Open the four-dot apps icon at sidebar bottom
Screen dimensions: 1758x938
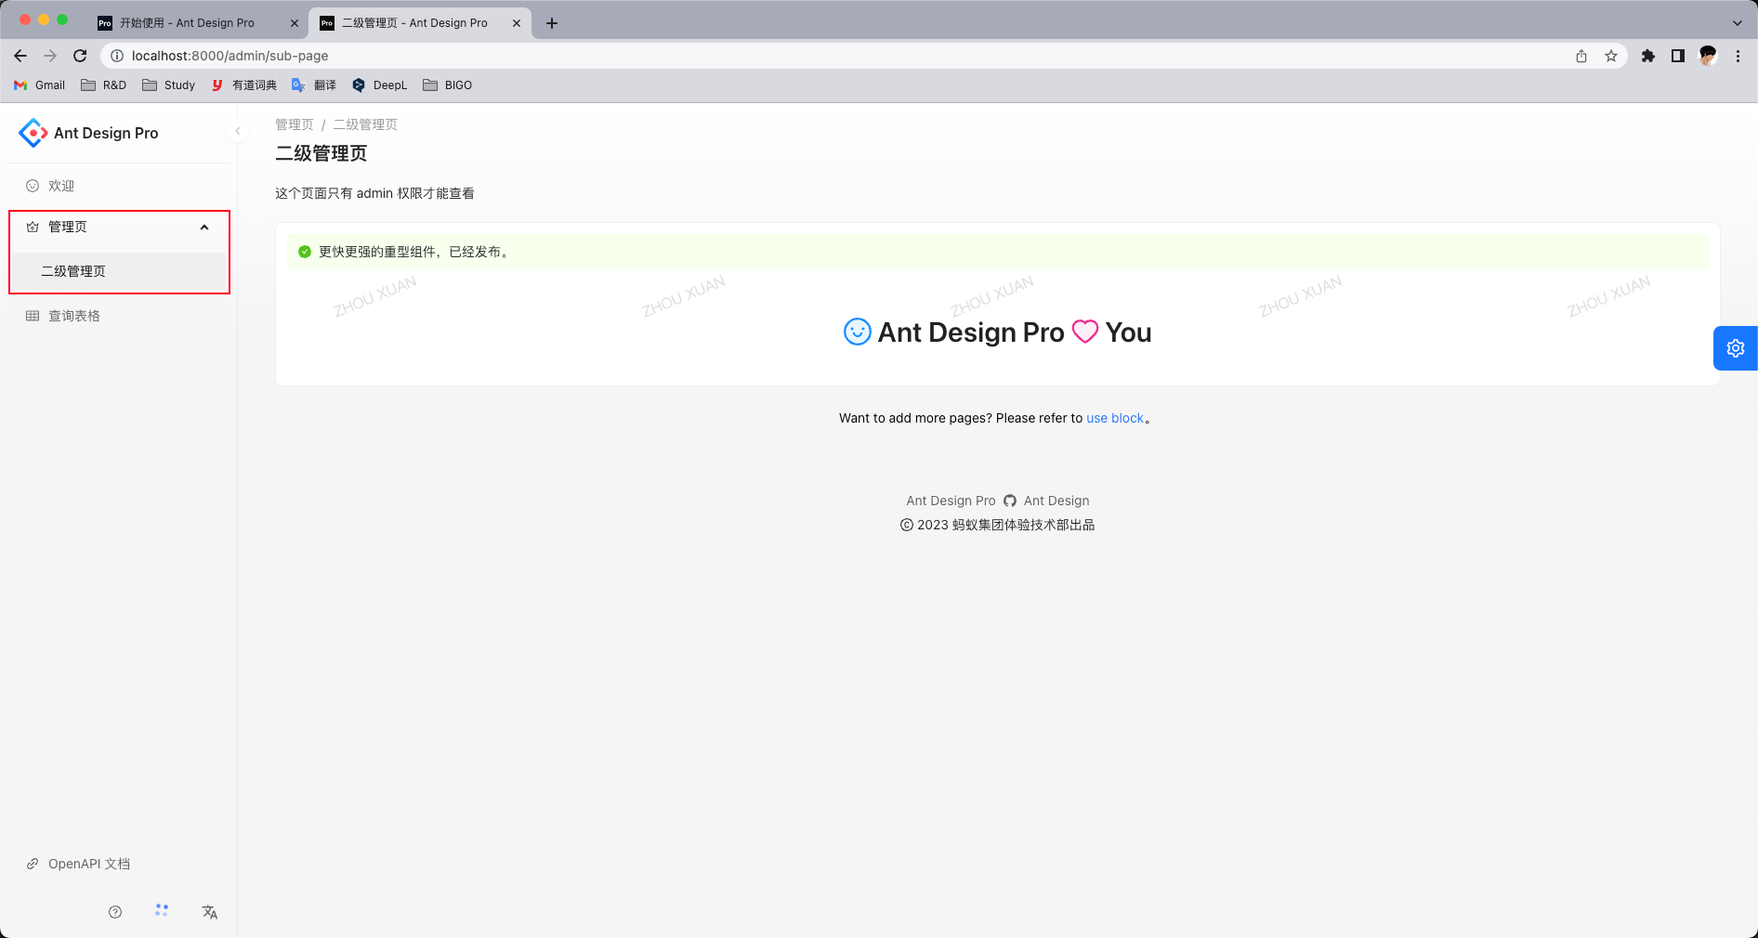[162, 911]
